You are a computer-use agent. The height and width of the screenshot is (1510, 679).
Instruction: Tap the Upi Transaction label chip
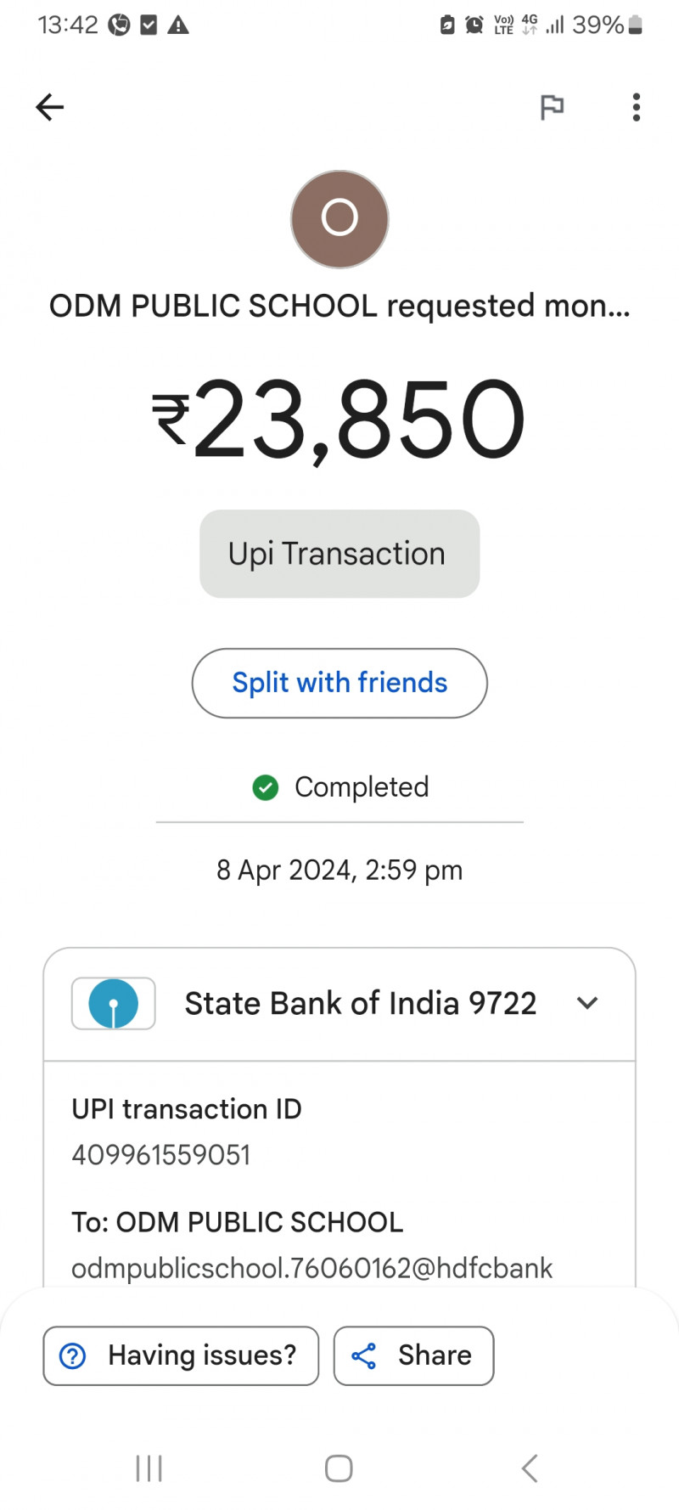(x=339, y=554)
